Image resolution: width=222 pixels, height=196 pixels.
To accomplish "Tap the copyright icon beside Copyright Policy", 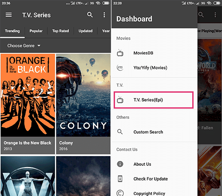I will point(120,193).
